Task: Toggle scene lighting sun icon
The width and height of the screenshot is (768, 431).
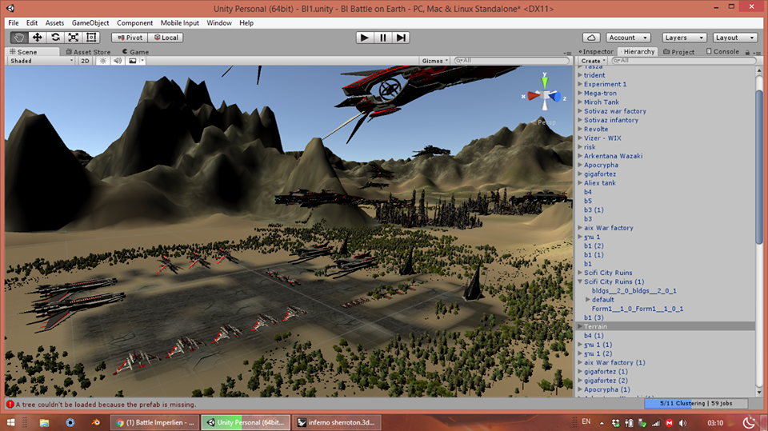Action: (102, 61)
